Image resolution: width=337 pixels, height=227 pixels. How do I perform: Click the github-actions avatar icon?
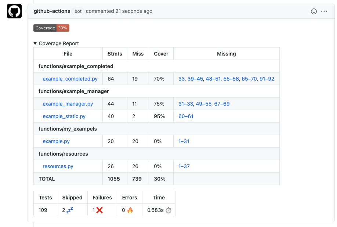click(x=14, y=11)
